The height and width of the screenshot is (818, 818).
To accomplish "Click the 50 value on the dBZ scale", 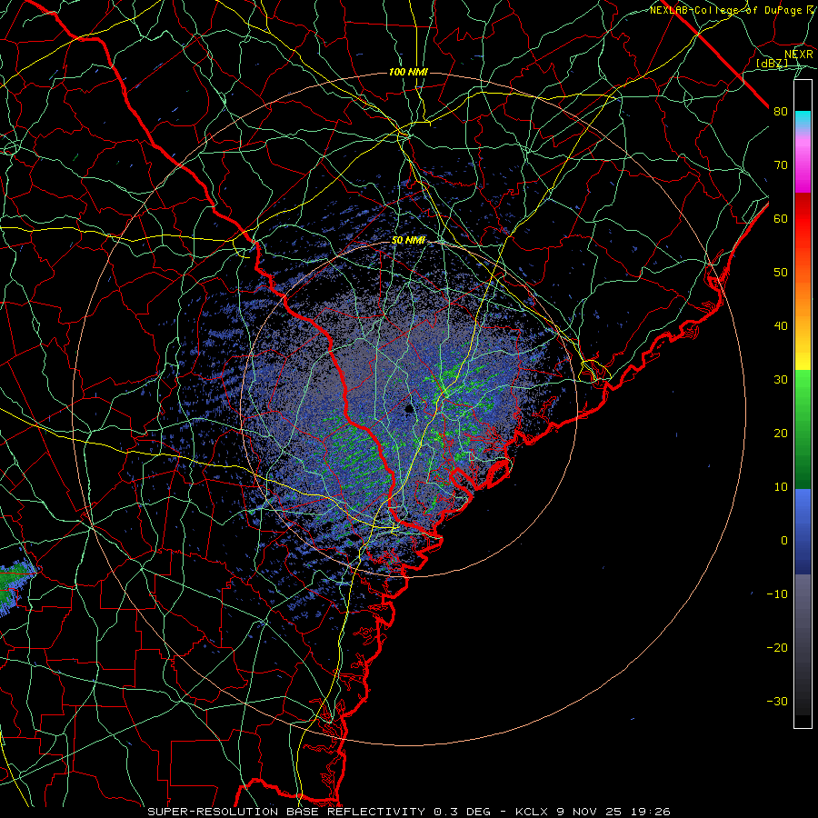I will [x=781, y=273].
